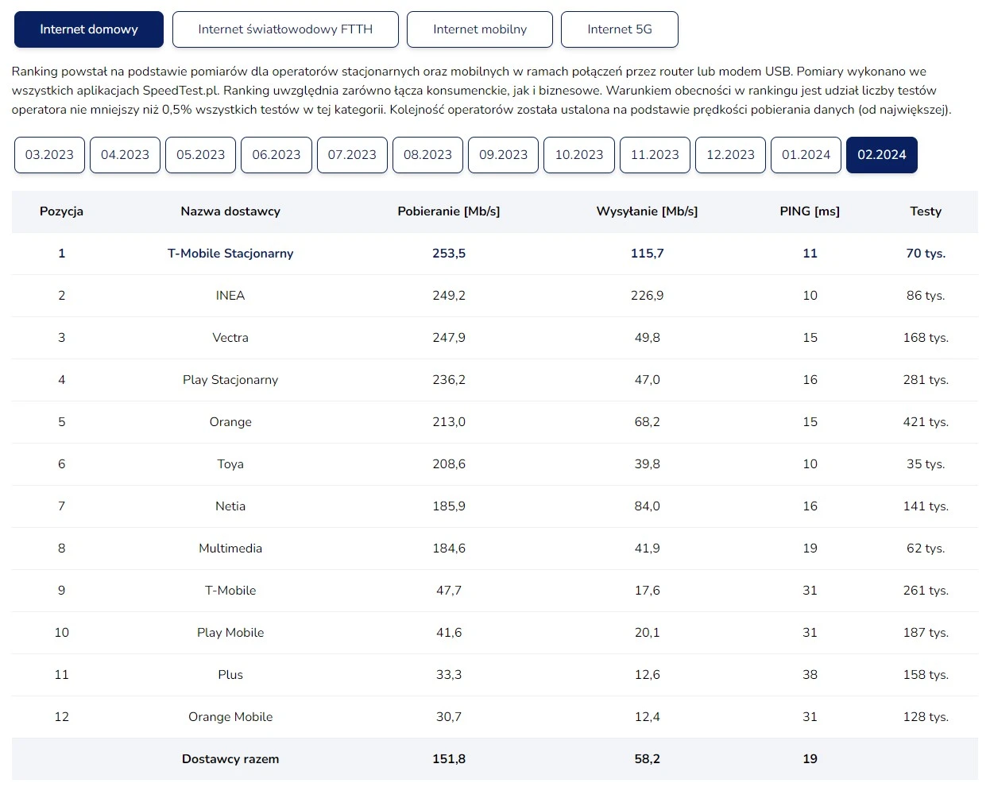Image resolution: width=990 pixels, height=787 pixels.
Task: Switch to the Internet światłowodowy FTTH tab
Action: pyautogui.click(x=285, y=29)
